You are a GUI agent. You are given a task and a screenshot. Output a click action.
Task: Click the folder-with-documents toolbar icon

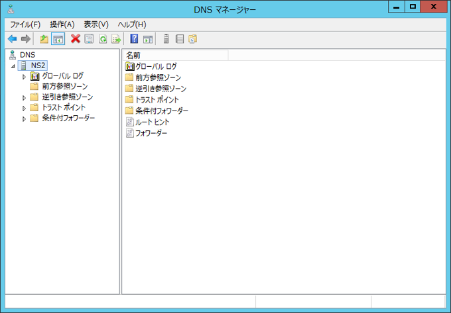click(193, 39)
